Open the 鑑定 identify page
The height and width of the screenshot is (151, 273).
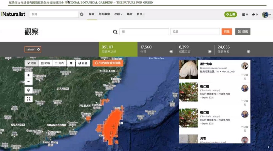(x=130, y=14)
